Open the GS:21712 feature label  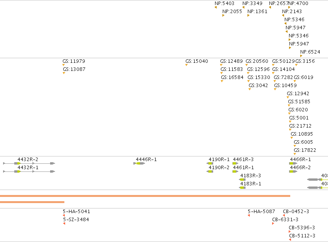(x=300, y=126)
